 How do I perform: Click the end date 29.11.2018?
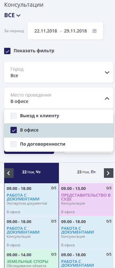click(x=75, y=31)
